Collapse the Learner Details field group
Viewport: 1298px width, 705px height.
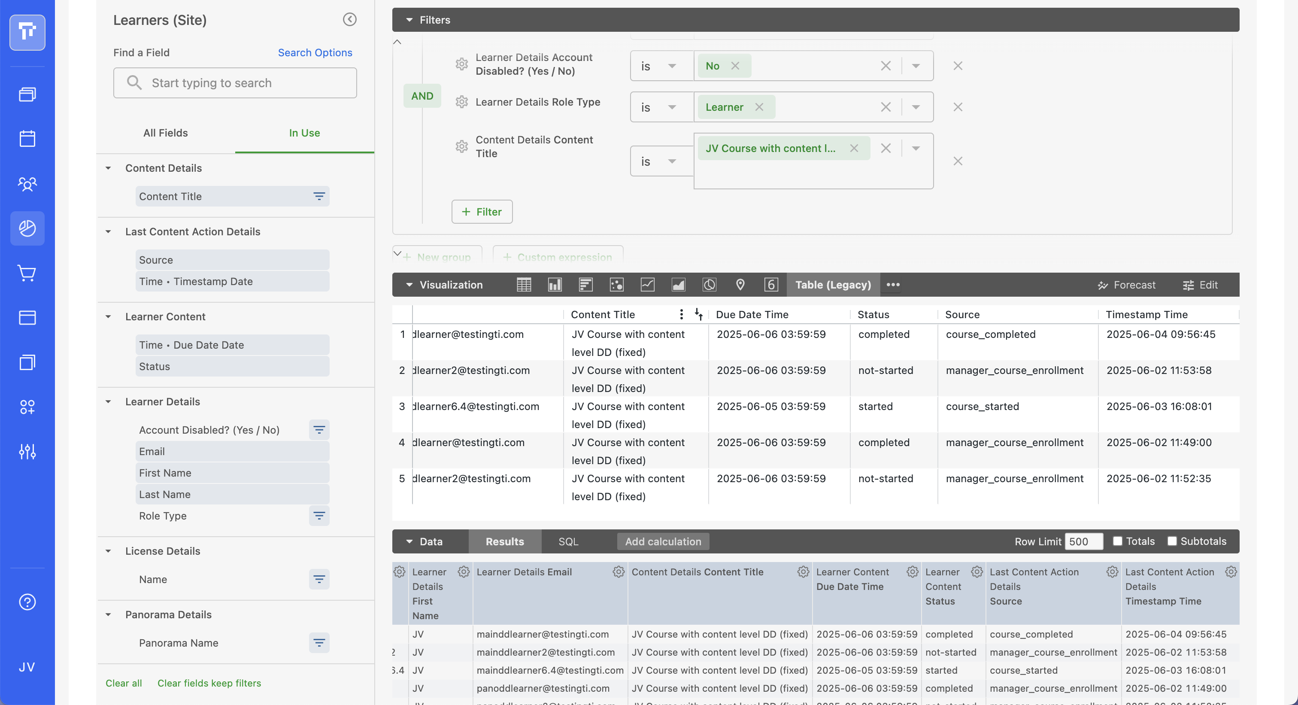click(x=108, y=401)
